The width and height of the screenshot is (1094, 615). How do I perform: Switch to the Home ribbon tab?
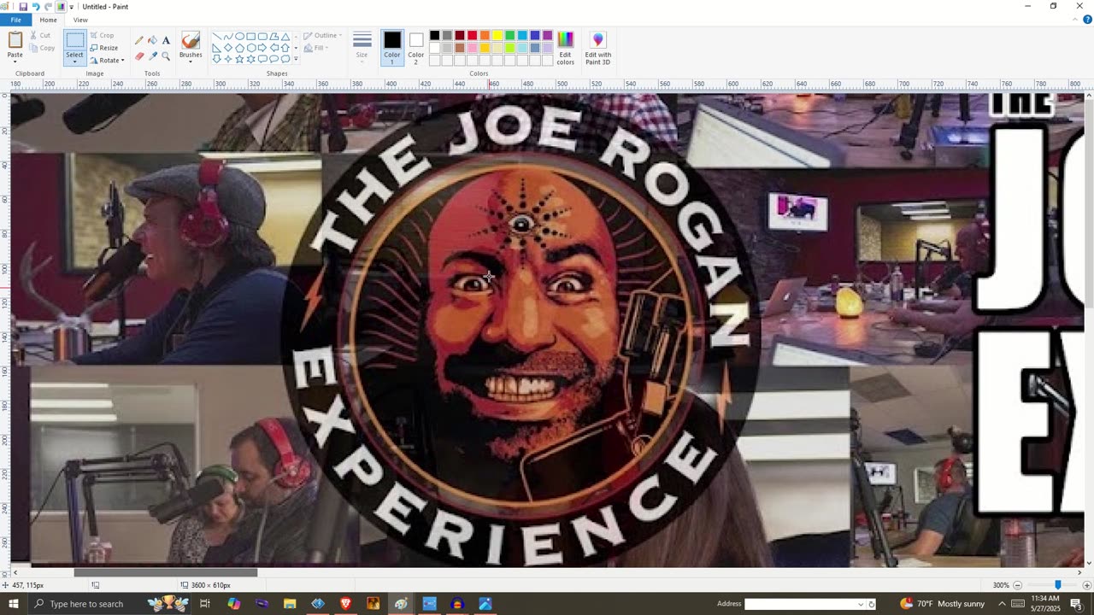(x=48, y=20)
